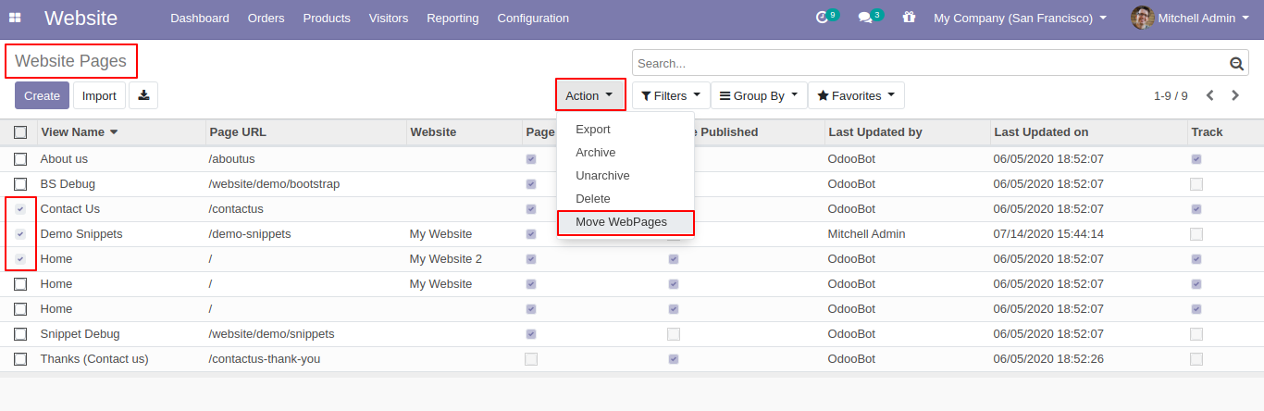Uncheck the Demo Snippets row checkbox
This screenshot has height=411, width=1264.
click(x=20, y=234)
